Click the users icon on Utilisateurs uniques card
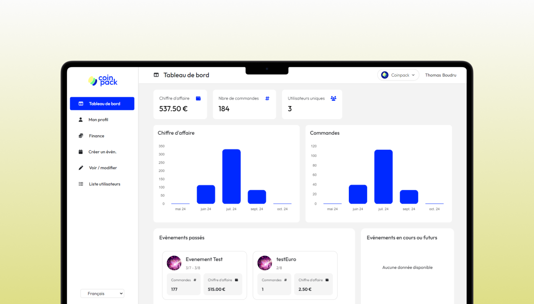 [x=333, y=98]
